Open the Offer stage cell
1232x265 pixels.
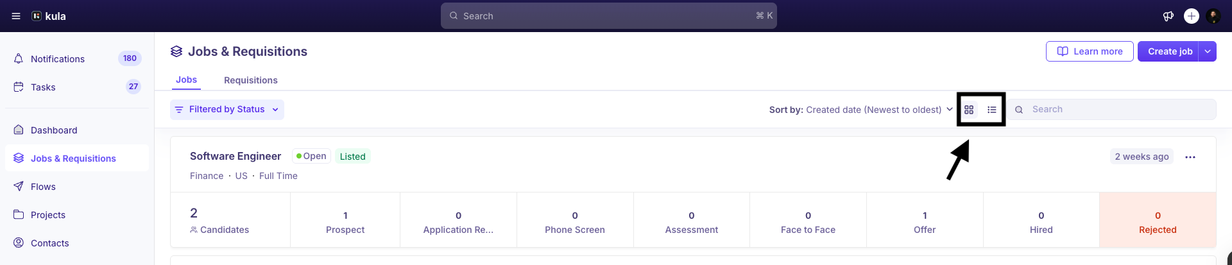[x=925, y=220]
